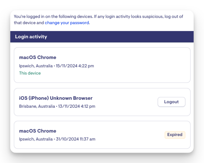The image size is (204, 163).
Task: Click the that device and text before link
Action: tap(29, 23)
